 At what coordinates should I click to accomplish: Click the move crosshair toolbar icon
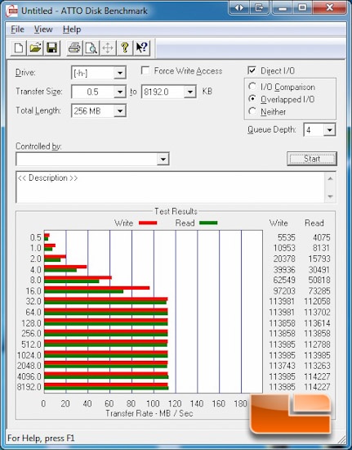[108, 48]
